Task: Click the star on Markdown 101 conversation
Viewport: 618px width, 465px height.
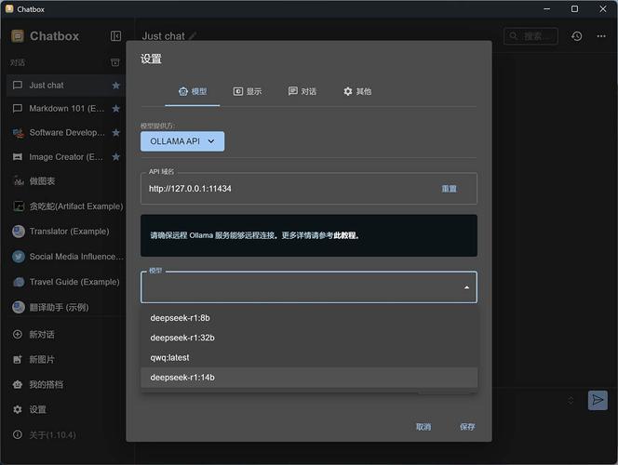Action: (x=115, y=108)
